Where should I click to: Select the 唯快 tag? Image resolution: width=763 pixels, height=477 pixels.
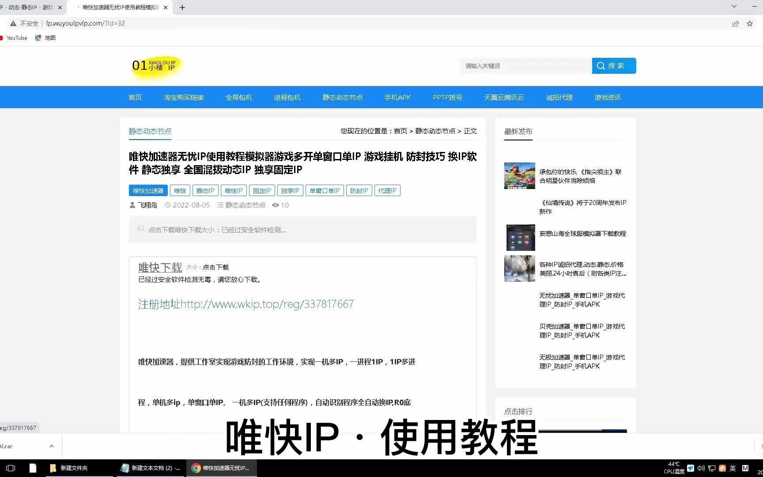click(x=180, y=190)
